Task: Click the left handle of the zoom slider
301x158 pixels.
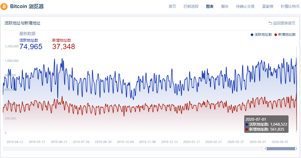Action: (265, 149)
